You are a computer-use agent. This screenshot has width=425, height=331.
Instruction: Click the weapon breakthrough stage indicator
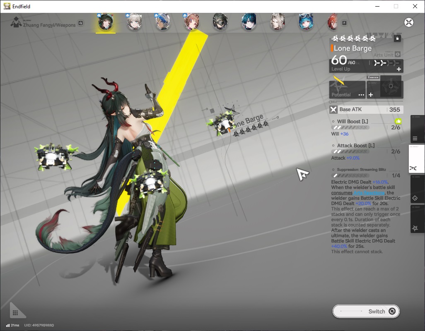(x=386, y=63)
